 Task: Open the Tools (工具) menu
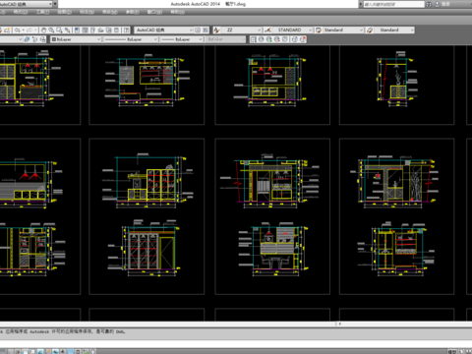click(x=42, y=12)
